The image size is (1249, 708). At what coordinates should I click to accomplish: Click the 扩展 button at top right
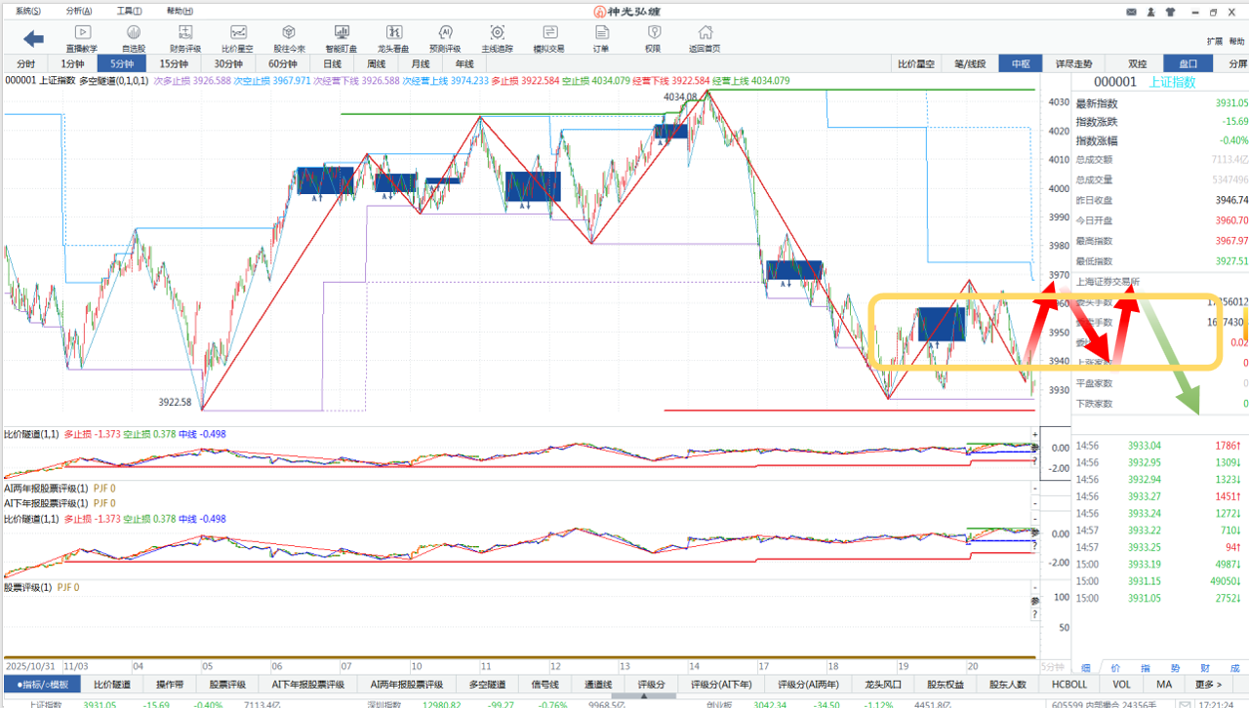[1214, 41]
